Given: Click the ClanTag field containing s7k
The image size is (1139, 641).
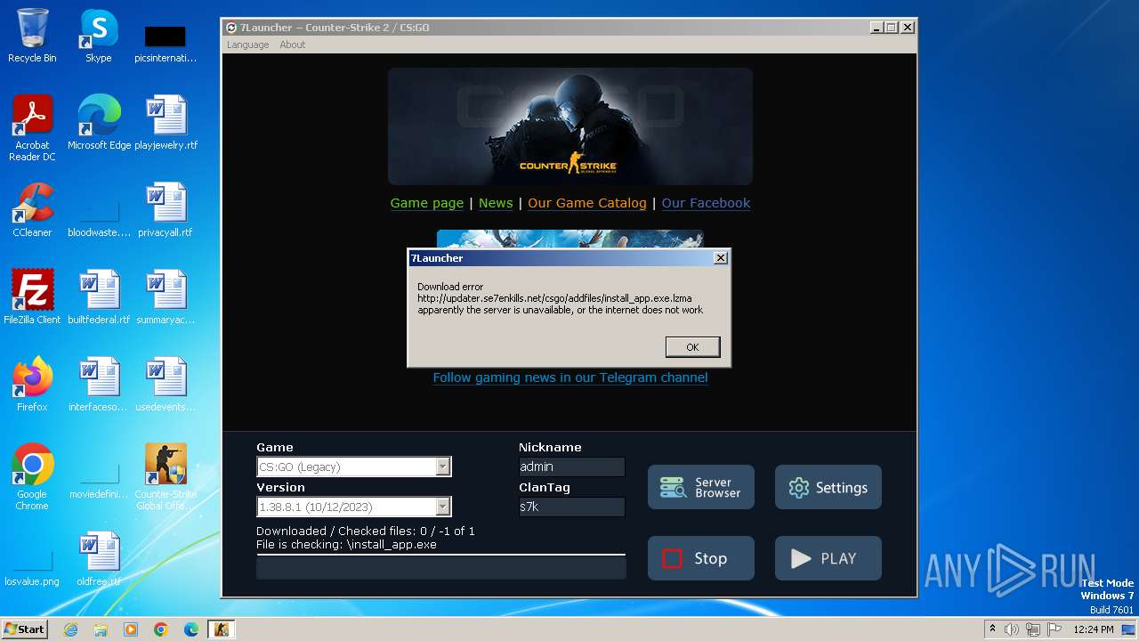Looking at the screenshot, I should pos(571,507).
